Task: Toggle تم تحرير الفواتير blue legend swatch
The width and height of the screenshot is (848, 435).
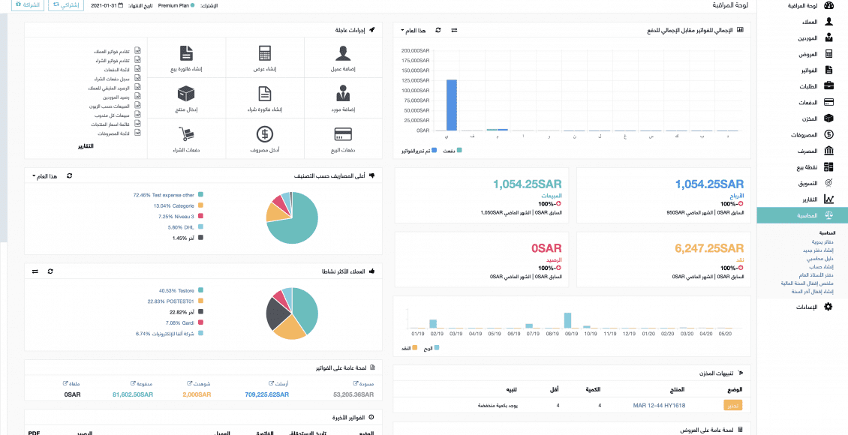Action: tap(434, 150)
